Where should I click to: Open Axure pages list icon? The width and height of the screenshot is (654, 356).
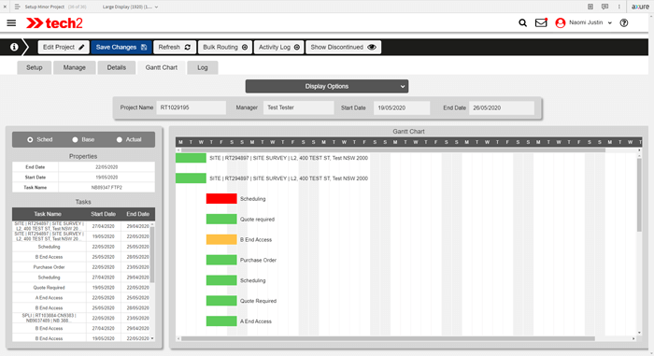click(590, 7)
